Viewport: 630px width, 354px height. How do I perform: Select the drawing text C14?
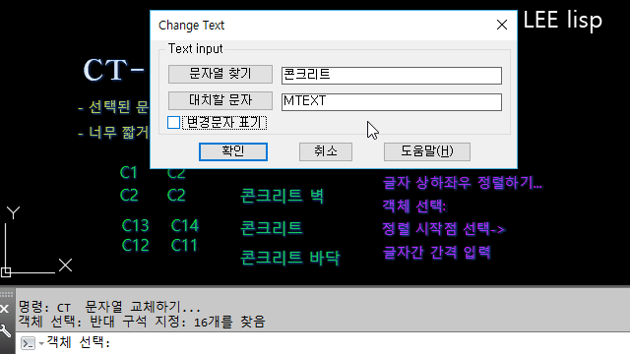coord(184,225)
